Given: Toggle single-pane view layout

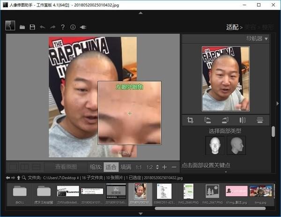Looking at the screenshot, I should (13, 167).
